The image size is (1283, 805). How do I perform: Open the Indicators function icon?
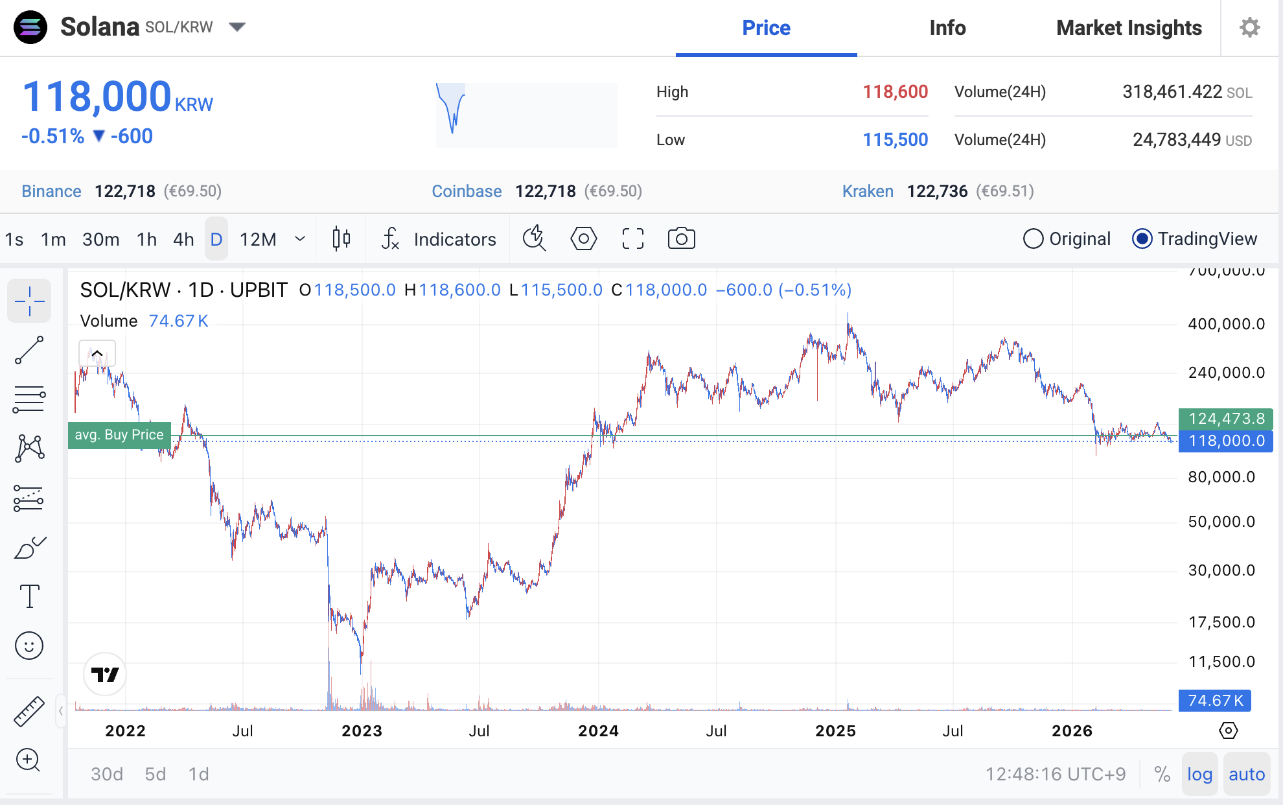click(390, 239)
